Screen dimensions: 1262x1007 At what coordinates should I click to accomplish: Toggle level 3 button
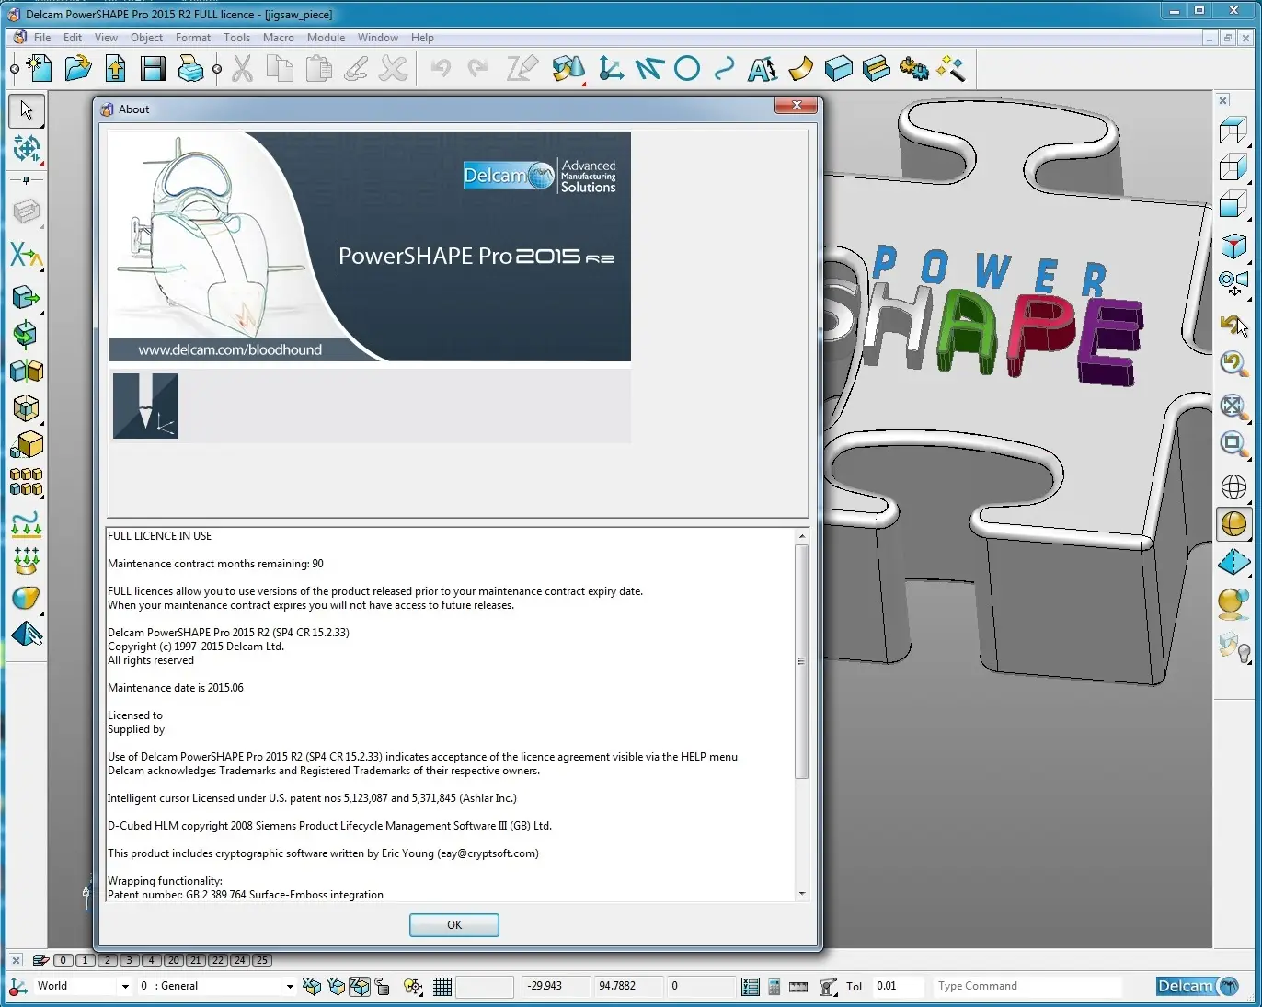(130, 960)
